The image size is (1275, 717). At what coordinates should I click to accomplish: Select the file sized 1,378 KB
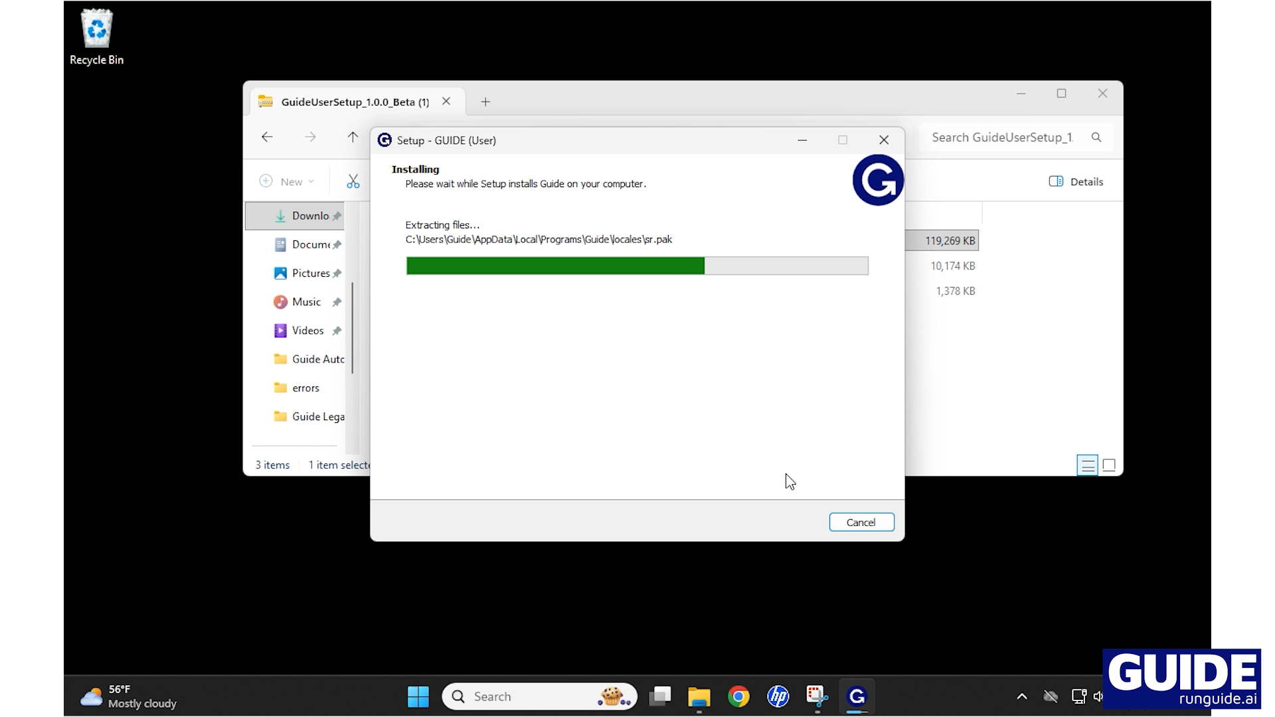(956, 291)
